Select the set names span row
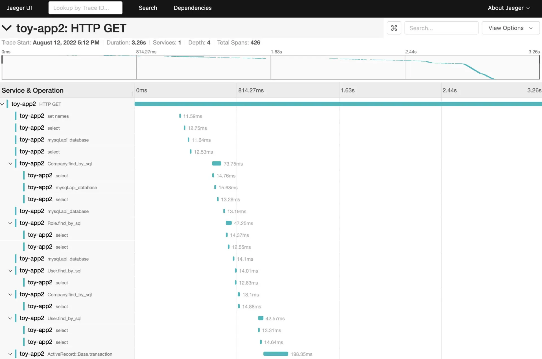Image resolution: width=542 pixels, height=359 pixels. 58,116
